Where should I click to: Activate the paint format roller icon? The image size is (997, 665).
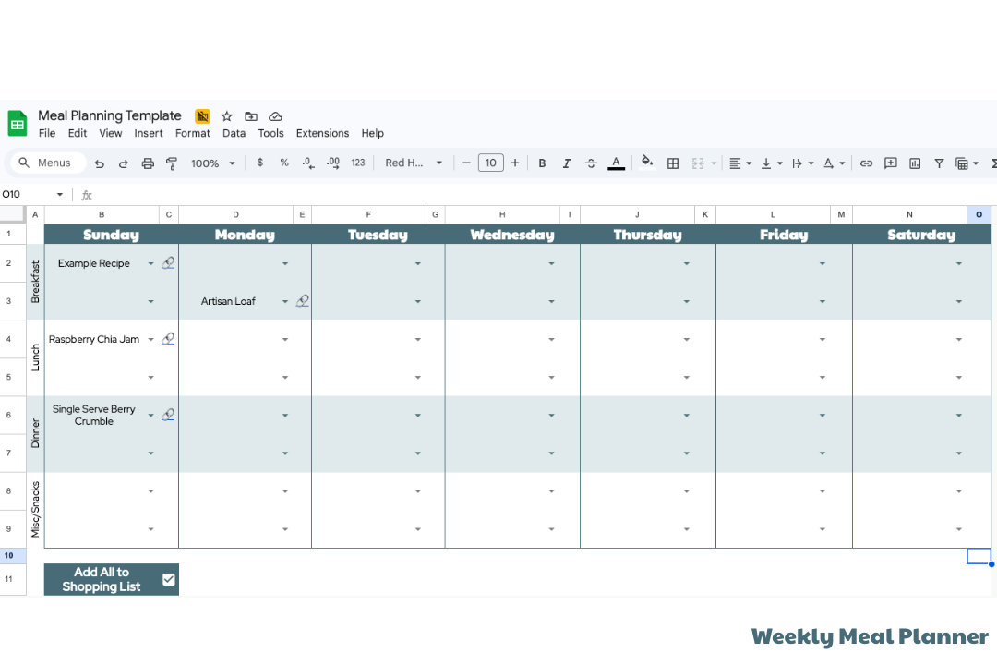pyautogui.click(x=172, y=163)
